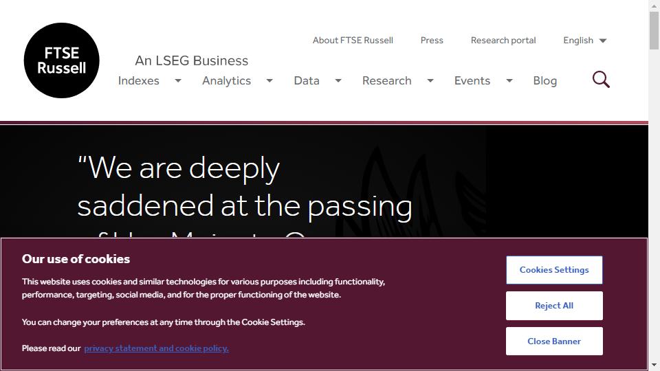Expand the Events dropdown arrow
This screenshot has height=371, width=660.
[x=509, y=81]
